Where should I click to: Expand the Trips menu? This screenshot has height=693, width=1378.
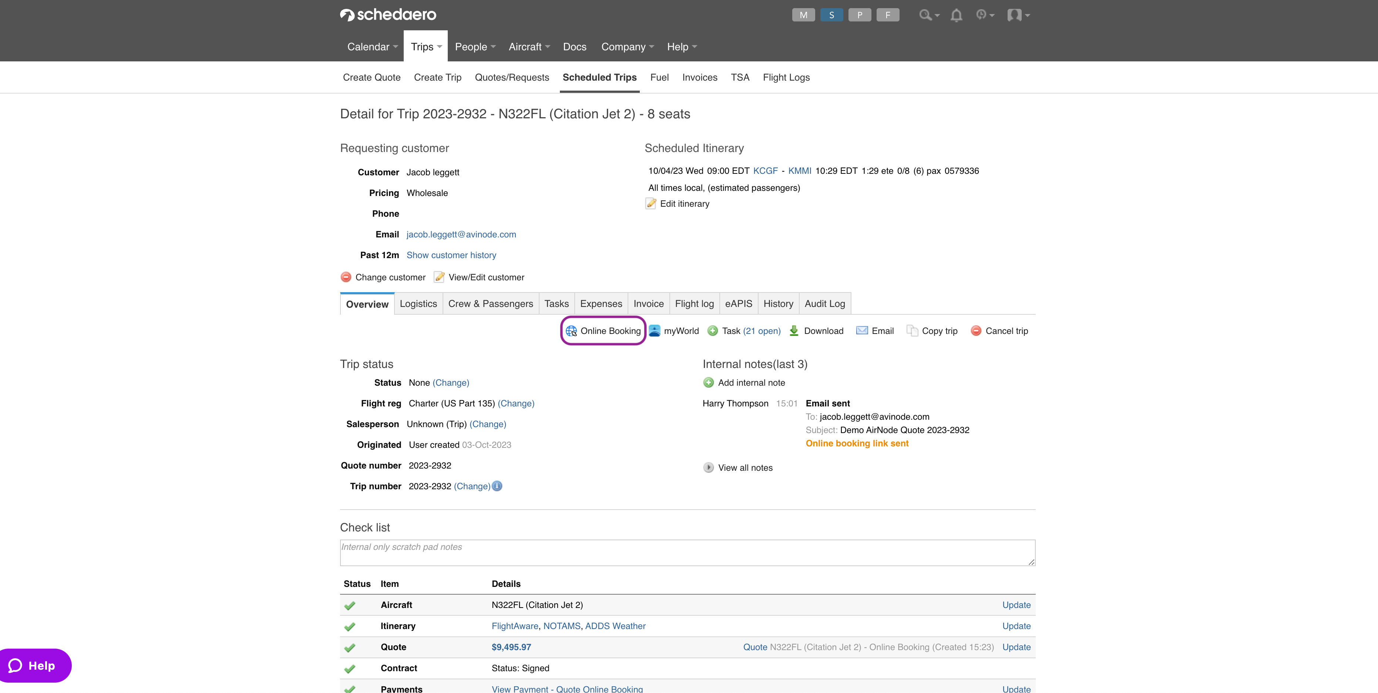[426, 47]
